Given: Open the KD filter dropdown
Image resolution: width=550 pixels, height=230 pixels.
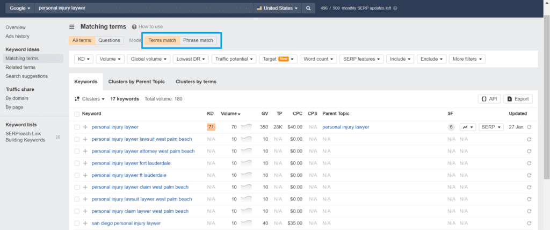Looking at the screenshot, I should 83,59.
